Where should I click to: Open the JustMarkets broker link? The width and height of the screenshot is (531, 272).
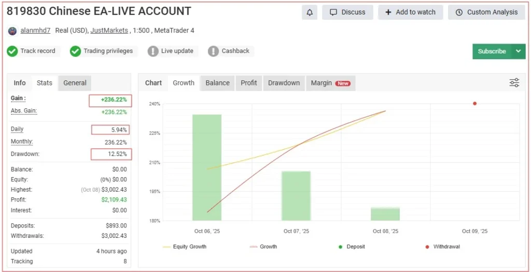click(x=109, y=31)
